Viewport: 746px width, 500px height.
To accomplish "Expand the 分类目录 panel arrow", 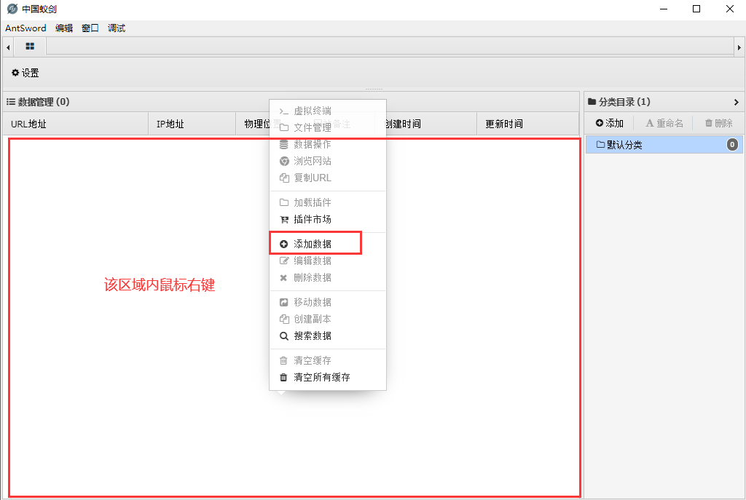I will click(737, 103).
